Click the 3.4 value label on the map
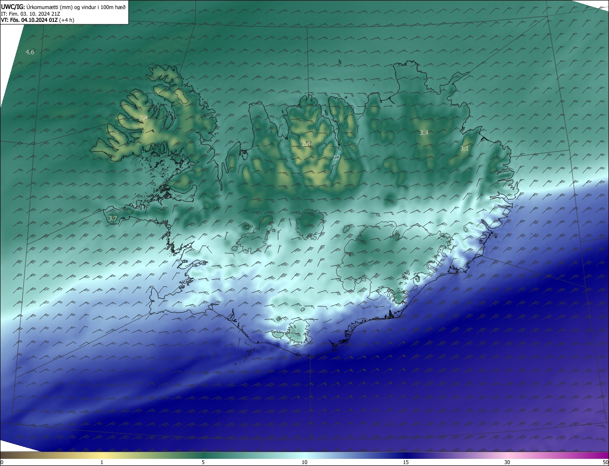Screen dimensions: 609x466 424,132
